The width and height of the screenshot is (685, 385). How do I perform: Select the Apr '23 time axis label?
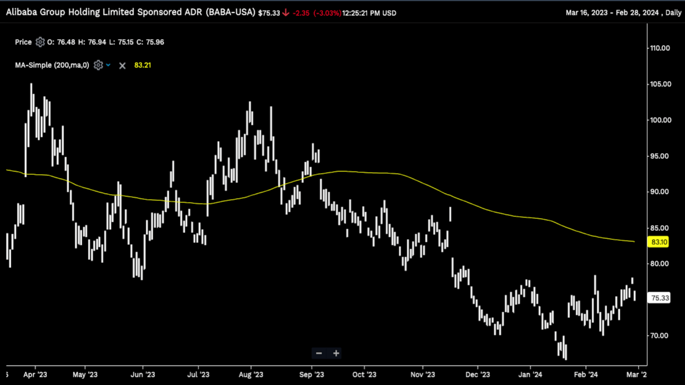35,374
